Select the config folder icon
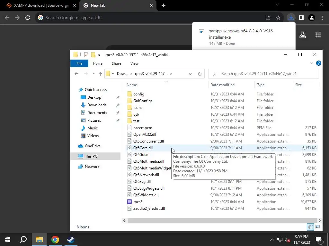This screenshot has height=246, width=329. click(x=129, y=94)
